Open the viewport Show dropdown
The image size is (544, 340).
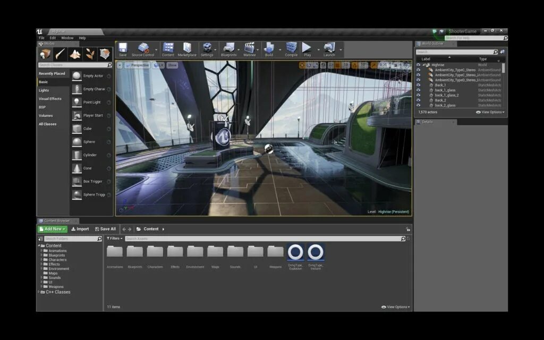173,65
